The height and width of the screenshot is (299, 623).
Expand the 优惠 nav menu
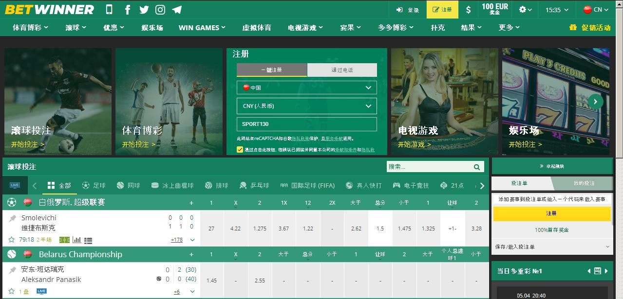(114, 28)
